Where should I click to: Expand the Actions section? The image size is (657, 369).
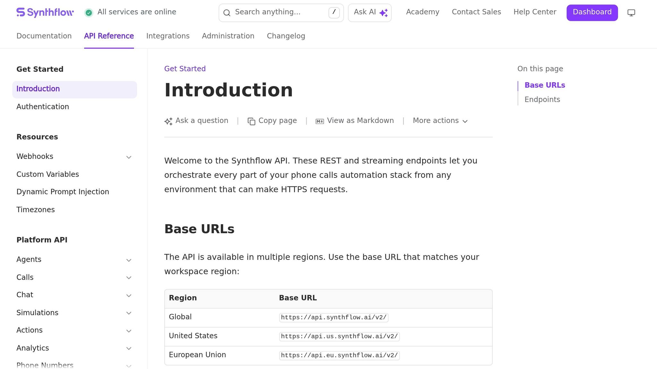tap(129, 331)
